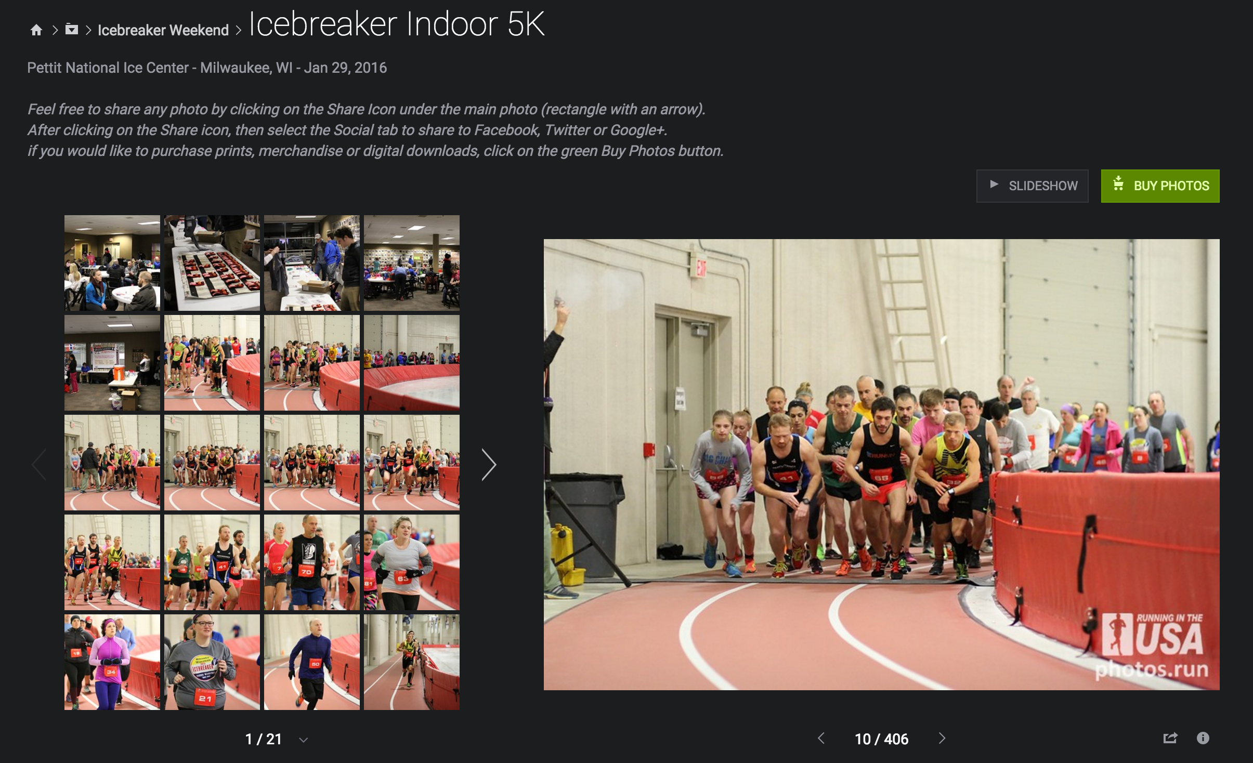Start the Slideshow

click(x=1032, y=186)
